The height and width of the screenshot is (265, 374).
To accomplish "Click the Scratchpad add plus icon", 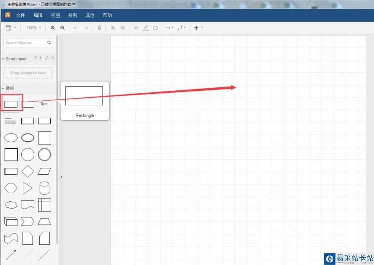I will tap(40, 58).
